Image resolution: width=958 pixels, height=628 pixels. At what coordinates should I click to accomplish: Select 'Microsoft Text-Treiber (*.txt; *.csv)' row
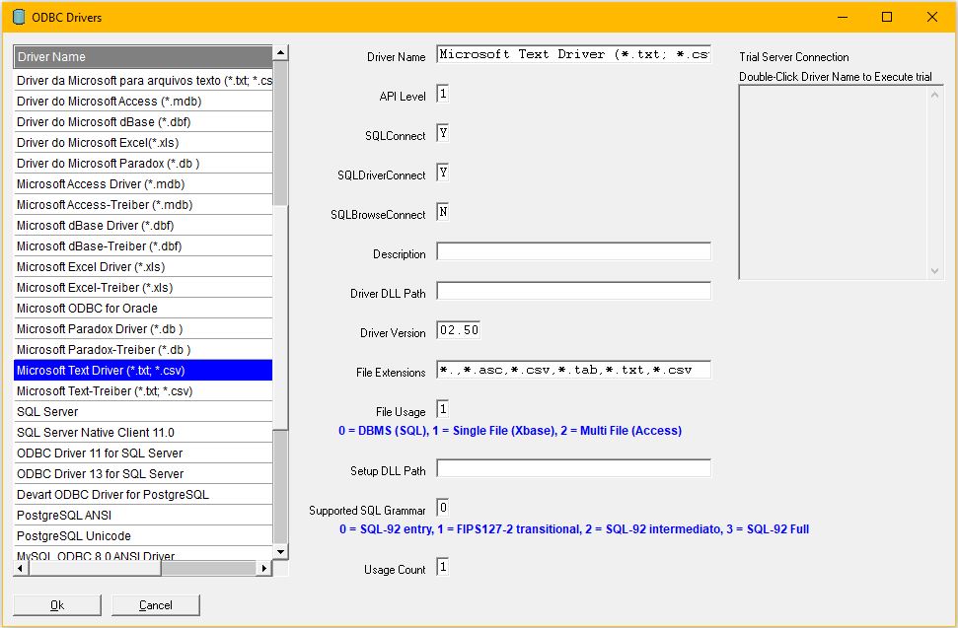pyautogui.click(x=143, y=391)
